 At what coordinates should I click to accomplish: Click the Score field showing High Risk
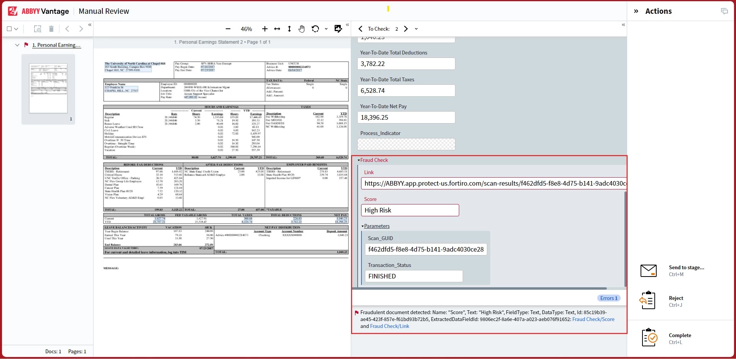tap(410, 210)
